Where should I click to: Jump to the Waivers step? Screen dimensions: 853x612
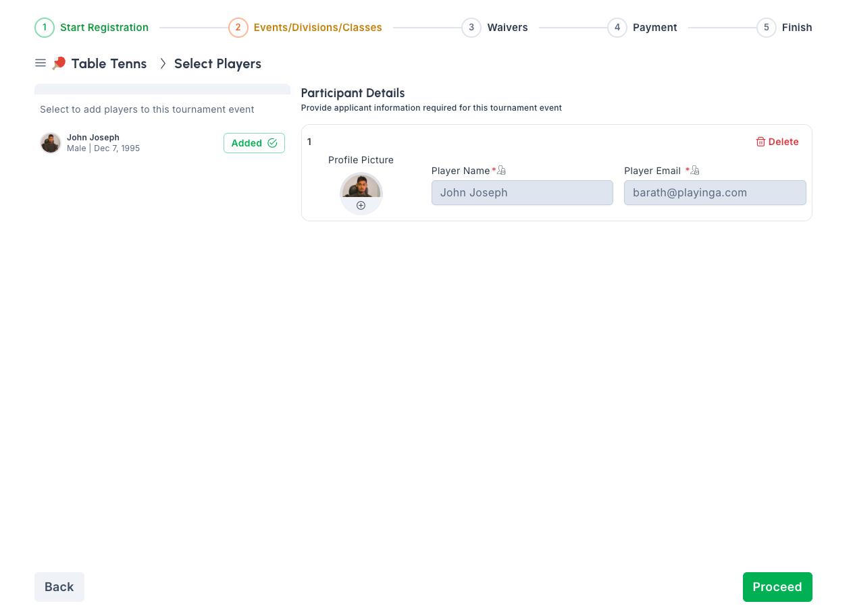[x=507, y=28]
